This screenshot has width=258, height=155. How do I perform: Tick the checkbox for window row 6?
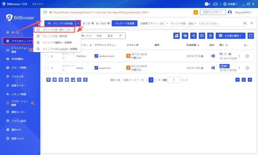[x=47, y=56]
